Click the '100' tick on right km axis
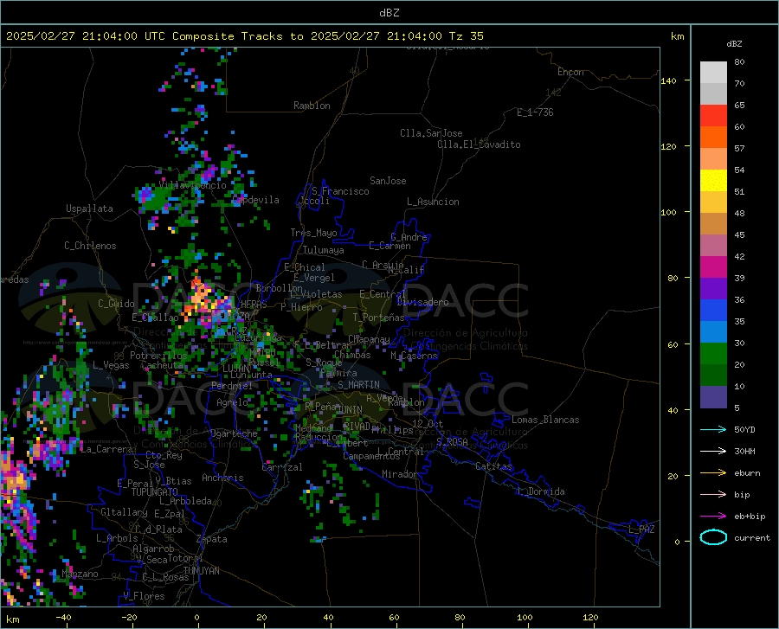 668,213
